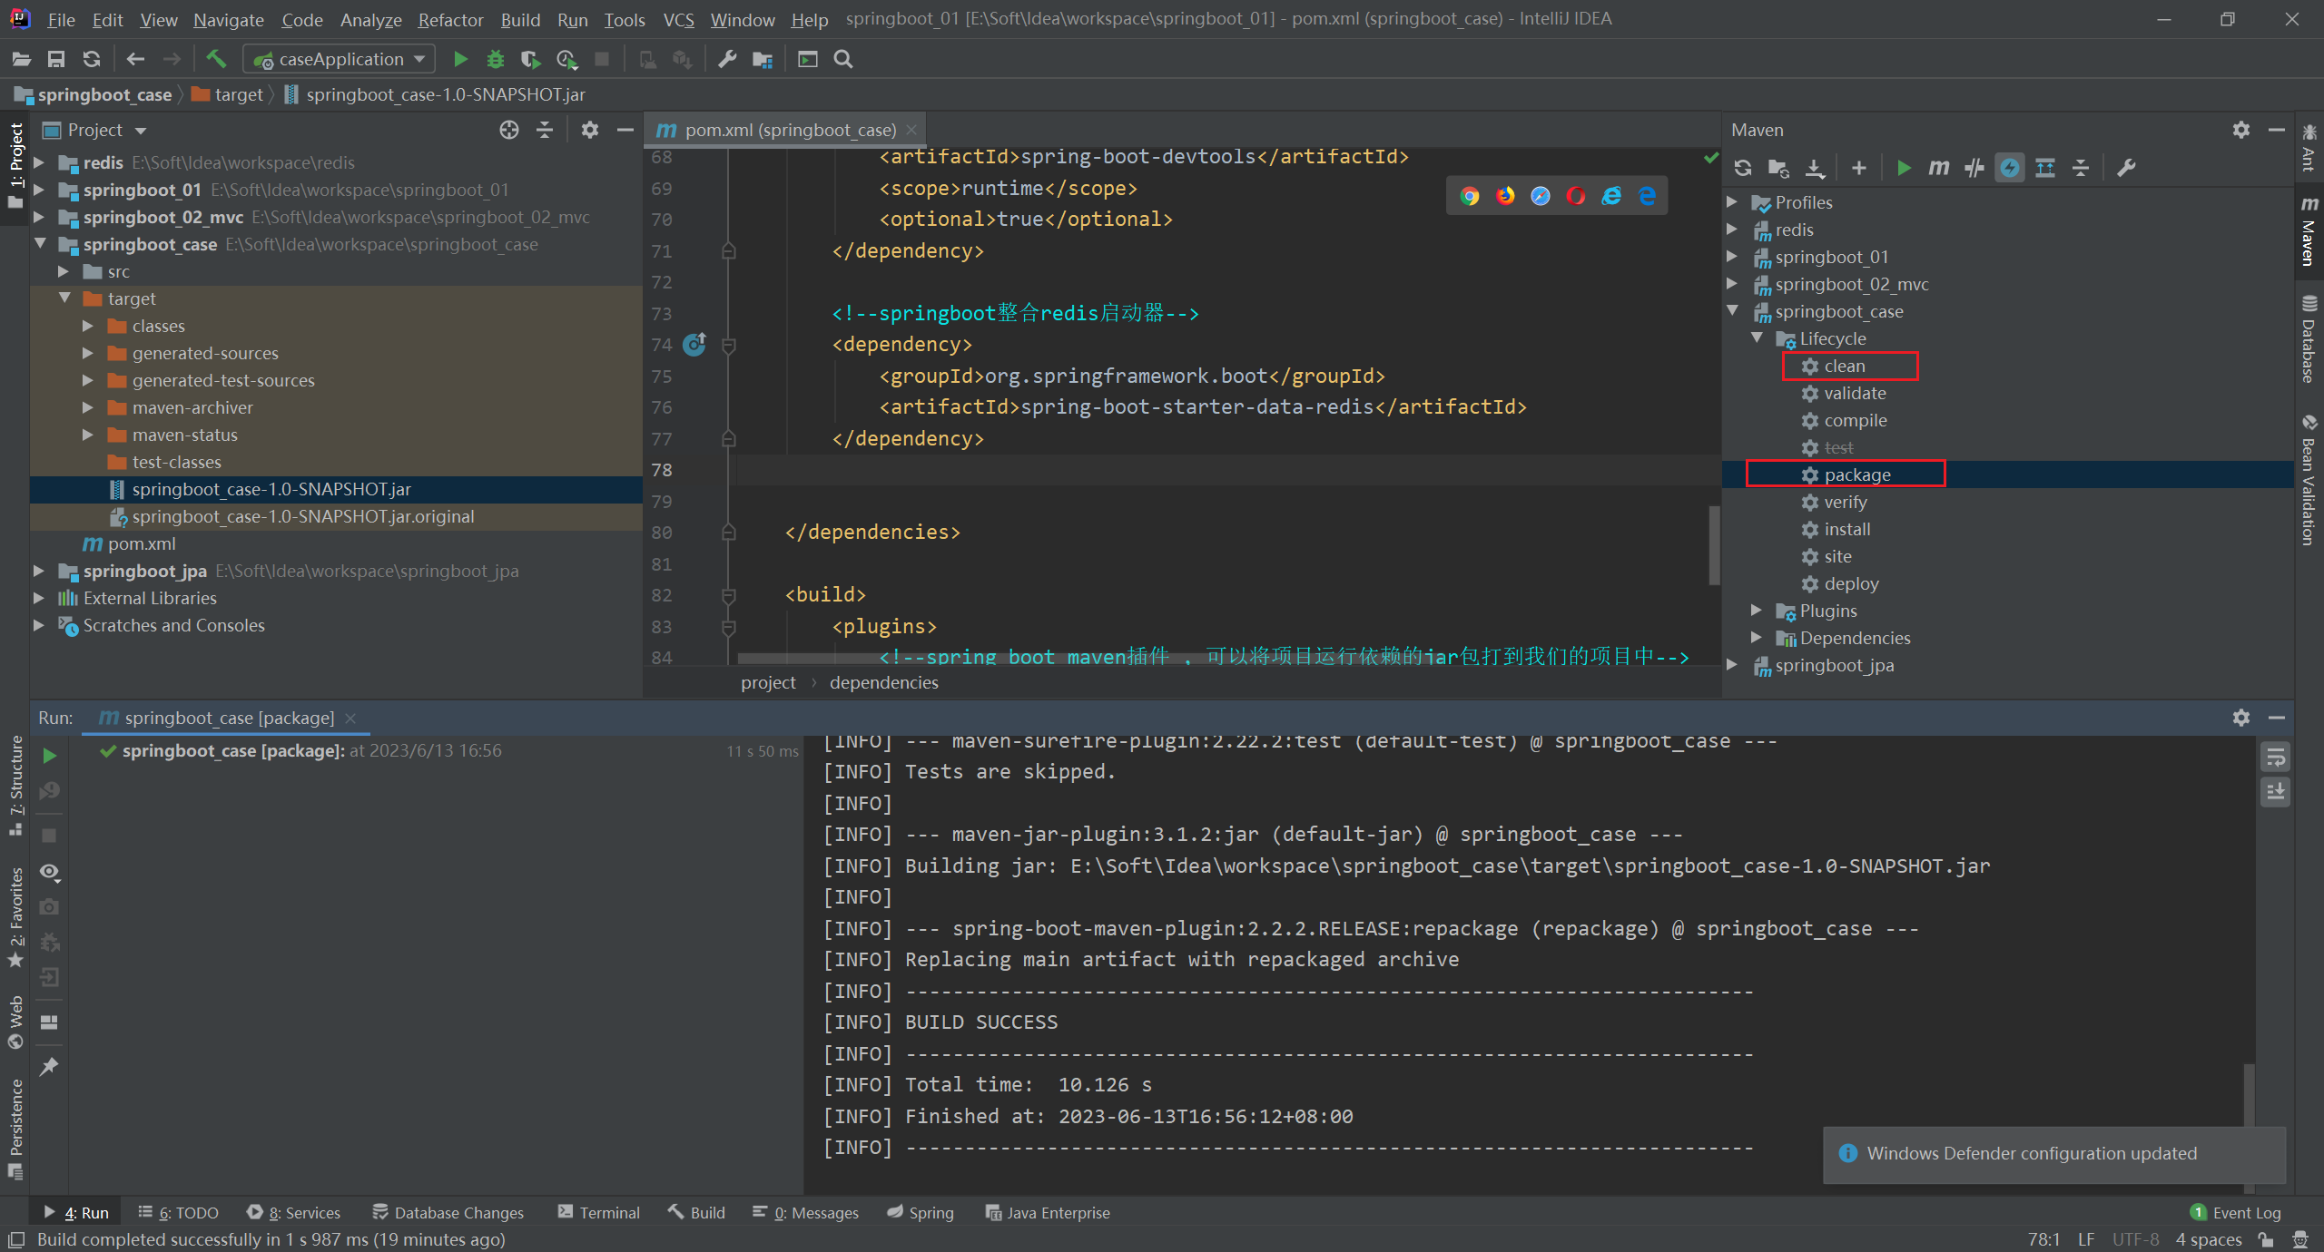
Task: Click Save All disk icon in toolbar
Action: point(56,59)
